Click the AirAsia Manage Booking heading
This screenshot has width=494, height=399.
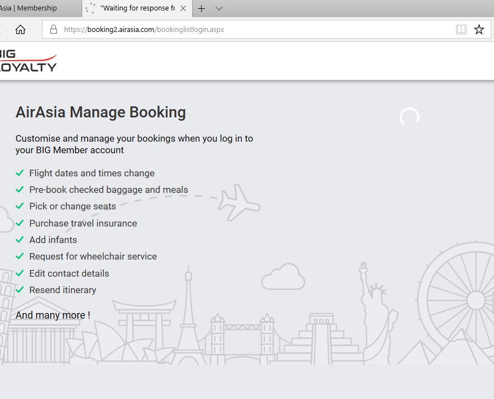[x=101, y=112]
